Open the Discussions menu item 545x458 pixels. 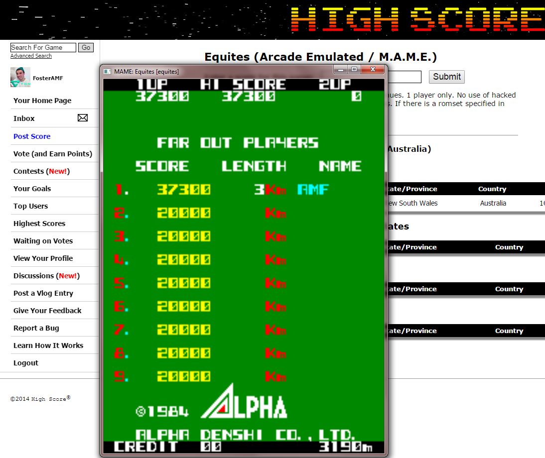click(x=46, y=276)
